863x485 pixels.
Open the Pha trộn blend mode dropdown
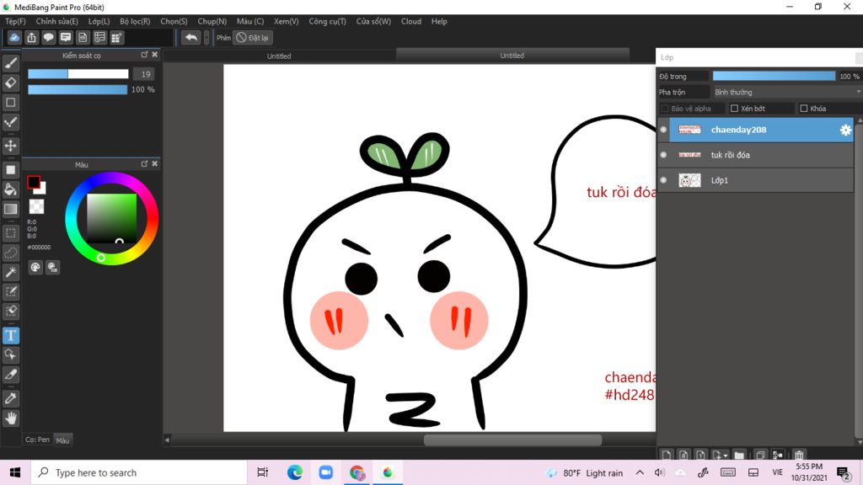point(787,92)
